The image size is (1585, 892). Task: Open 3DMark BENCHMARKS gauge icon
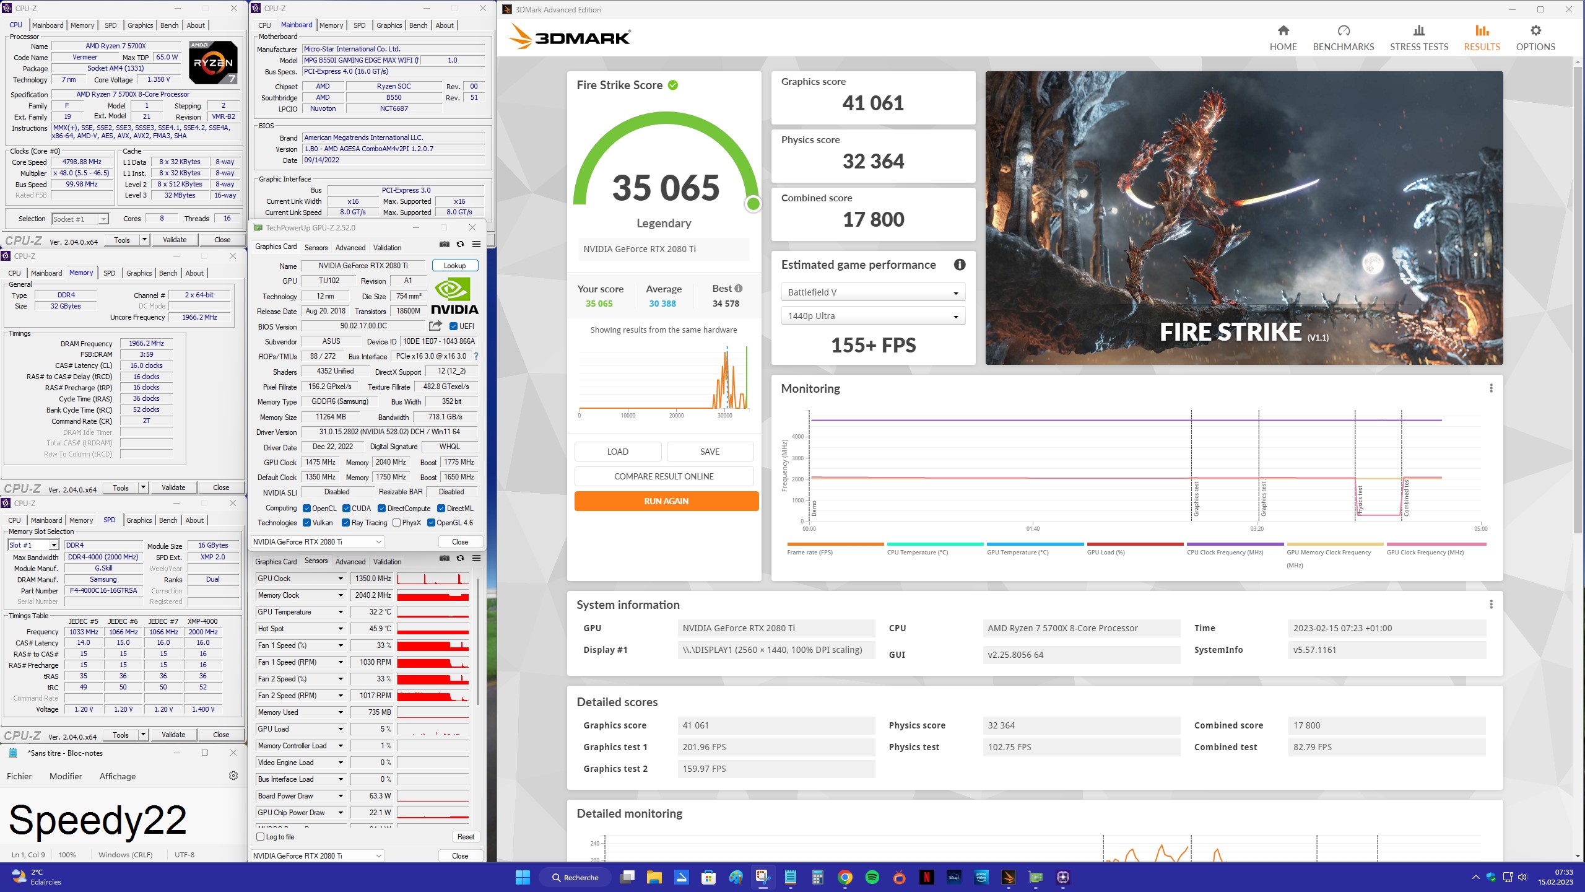click(x=1344, y=30)
